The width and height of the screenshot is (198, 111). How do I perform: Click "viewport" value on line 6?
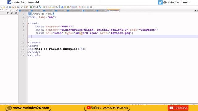coord(148,30)
